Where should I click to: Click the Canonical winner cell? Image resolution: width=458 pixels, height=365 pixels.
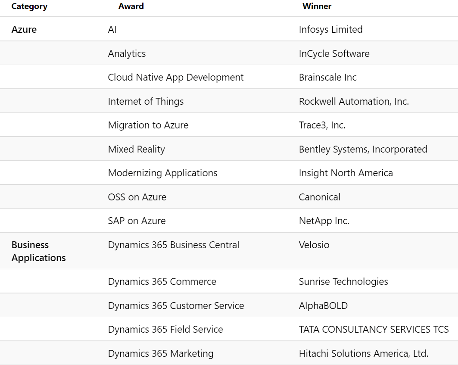click(x=320, y=197)
